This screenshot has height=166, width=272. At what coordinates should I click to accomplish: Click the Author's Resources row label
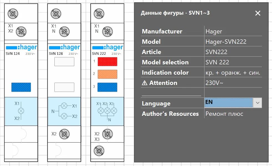tap(170, 114)
